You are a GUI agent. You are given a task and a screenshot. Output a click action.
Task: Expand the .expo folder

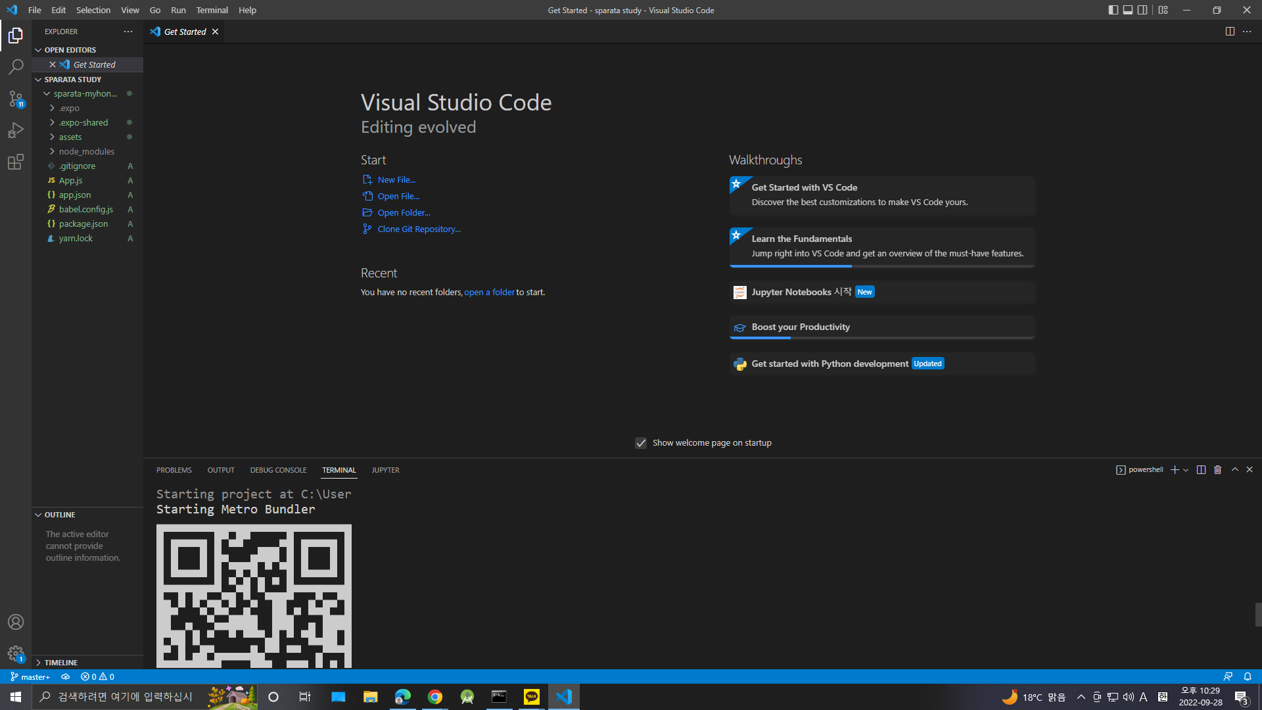(87, 108)
